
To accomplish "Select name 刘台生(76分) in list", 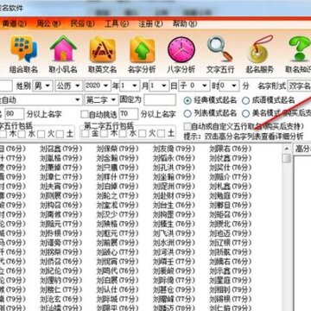I will [x=174, y=205].
